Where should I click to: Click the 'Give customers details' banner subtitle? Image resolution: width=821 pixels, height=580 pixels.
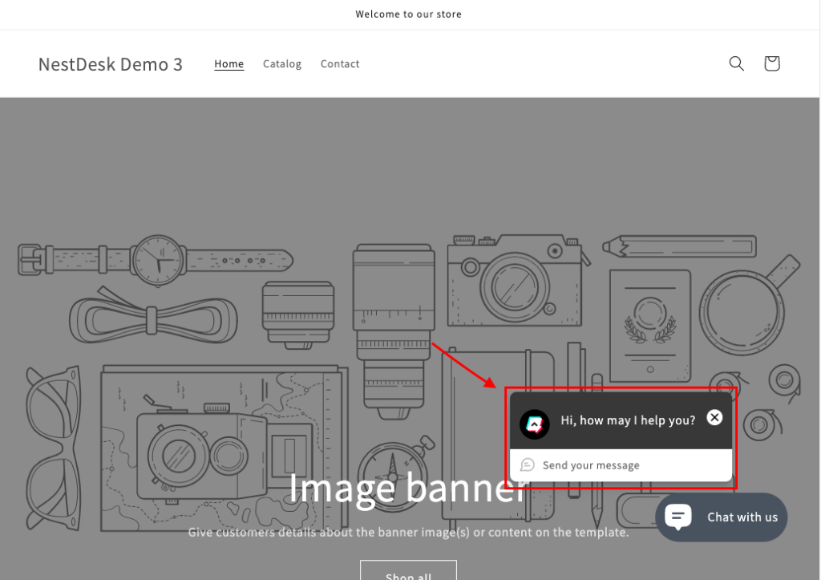pyautogui.click(x=408, y=533)
